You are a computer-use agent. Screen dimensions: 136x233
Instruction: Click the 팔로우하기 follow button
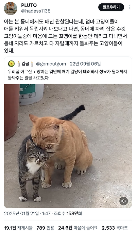click(111, 7)
